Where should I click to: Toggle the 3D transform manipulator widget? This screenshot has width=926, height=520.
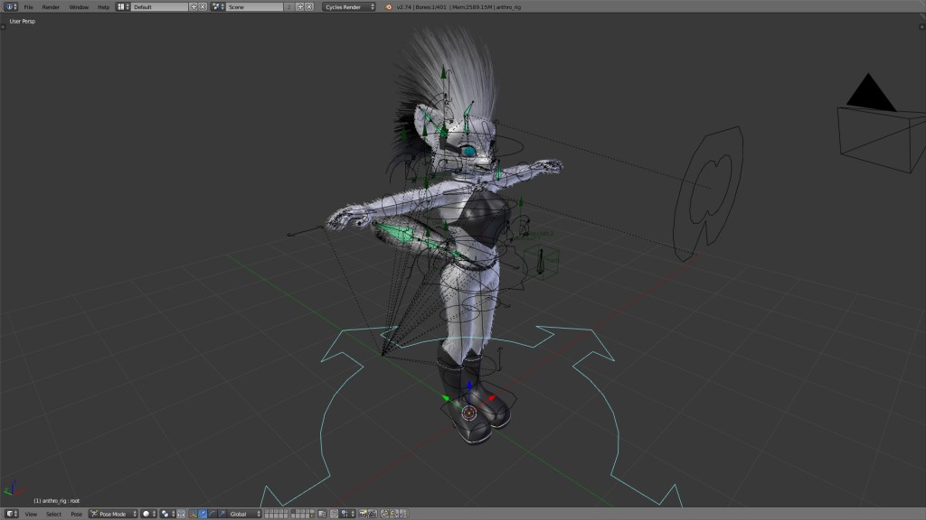(x=192, y=514)
